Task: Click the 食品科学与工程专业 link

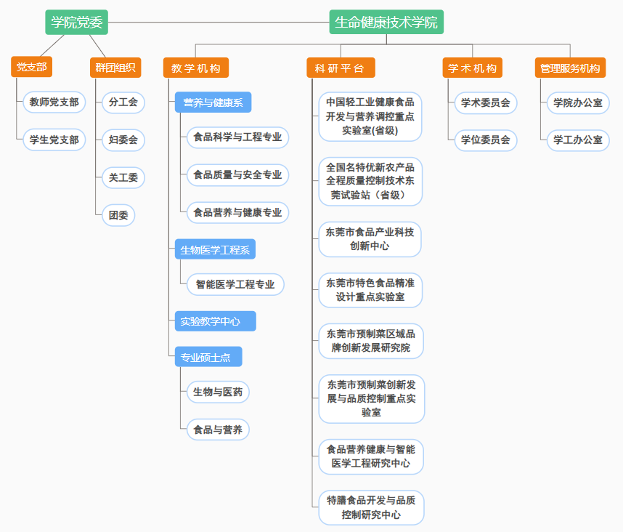Action: tap(237, 137)
